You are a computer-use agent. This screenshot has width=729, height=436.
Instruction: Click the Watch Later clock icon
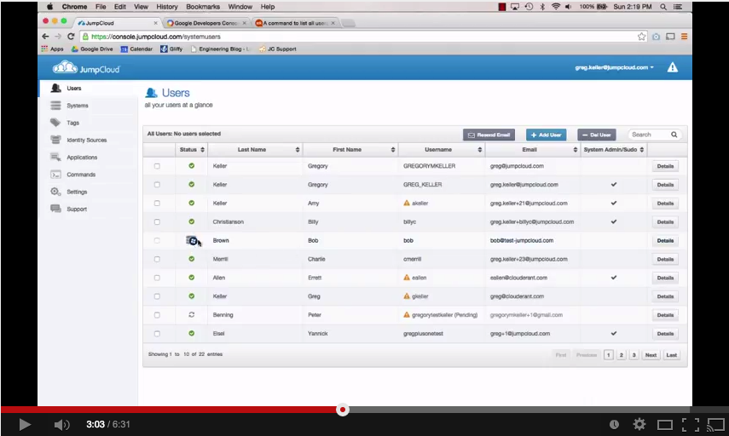coord(614,424)
